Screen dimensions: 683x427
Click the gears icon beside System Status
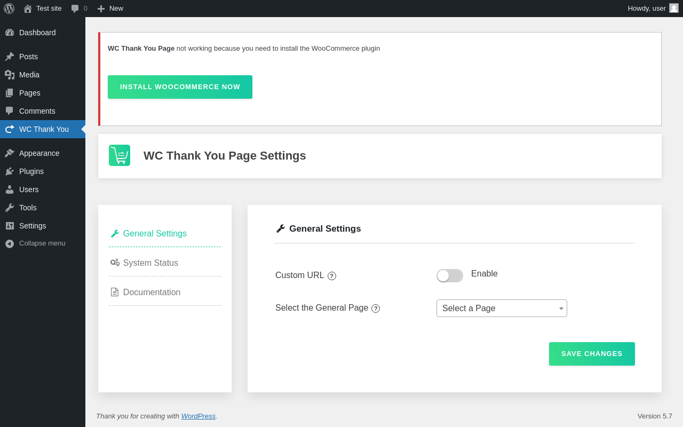click(x=115, y=263)
